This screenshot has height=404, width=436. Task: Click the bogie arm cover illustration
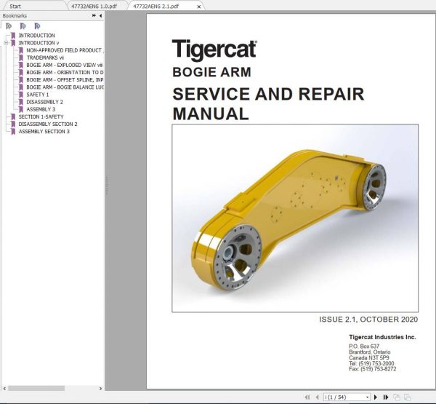pos(295,218)
